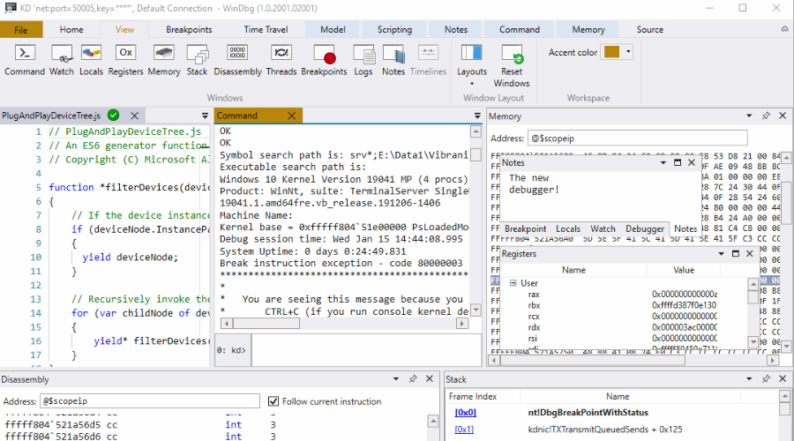Switch to the Breakpoints ribbon tab

click(189, 29)
